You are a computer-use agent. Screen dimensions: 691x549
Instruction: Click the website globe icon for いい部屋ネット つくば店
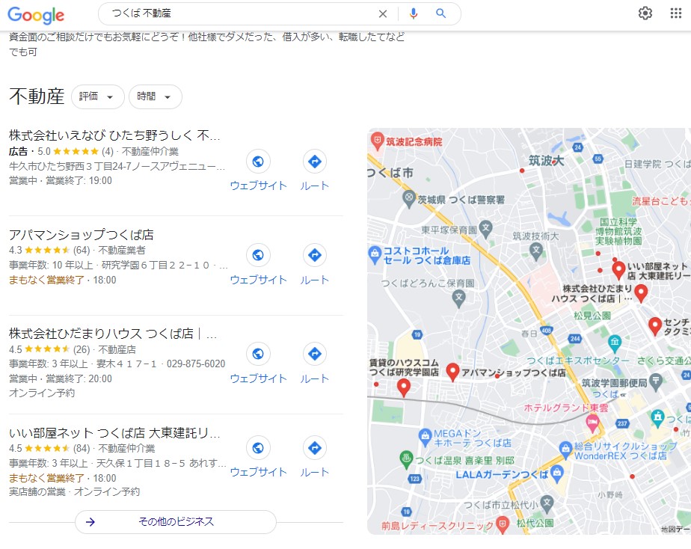coord(258,448)
